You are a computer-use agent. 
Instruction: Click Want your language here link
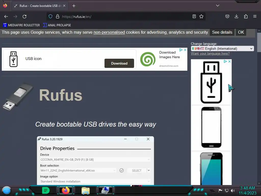tap(210, 54)
